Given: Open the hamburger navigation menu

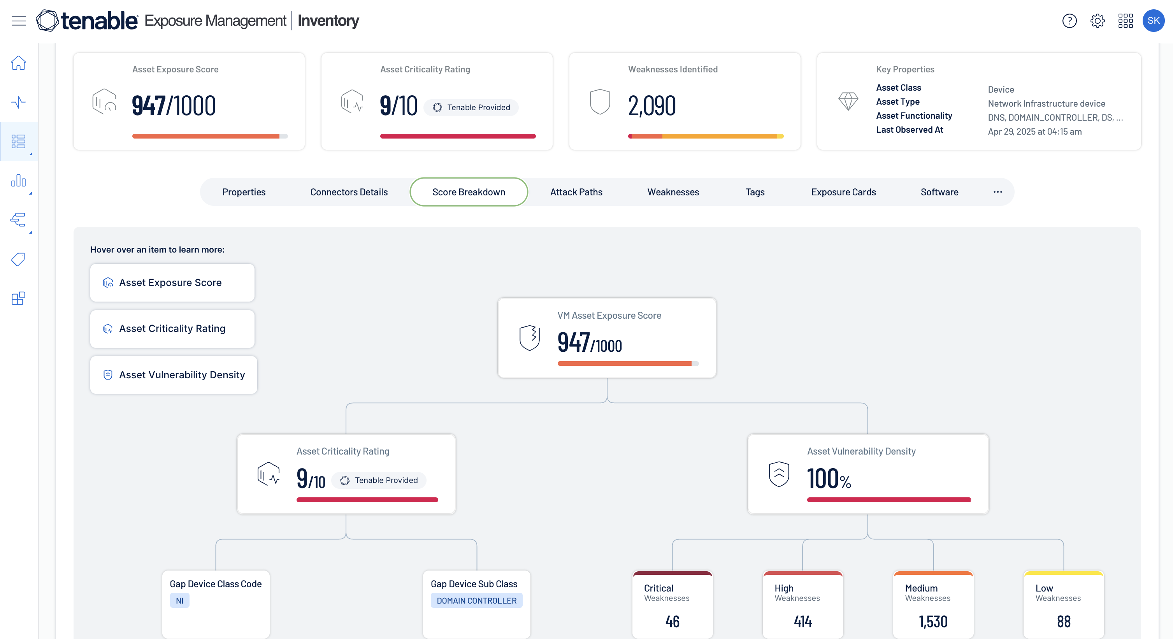Looking at the screenshot, I should 19,21.
